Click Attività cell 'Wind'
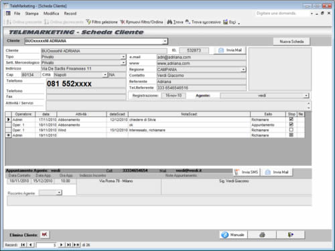This screenshot has width=335, height=251. click(x=82, y=130)
